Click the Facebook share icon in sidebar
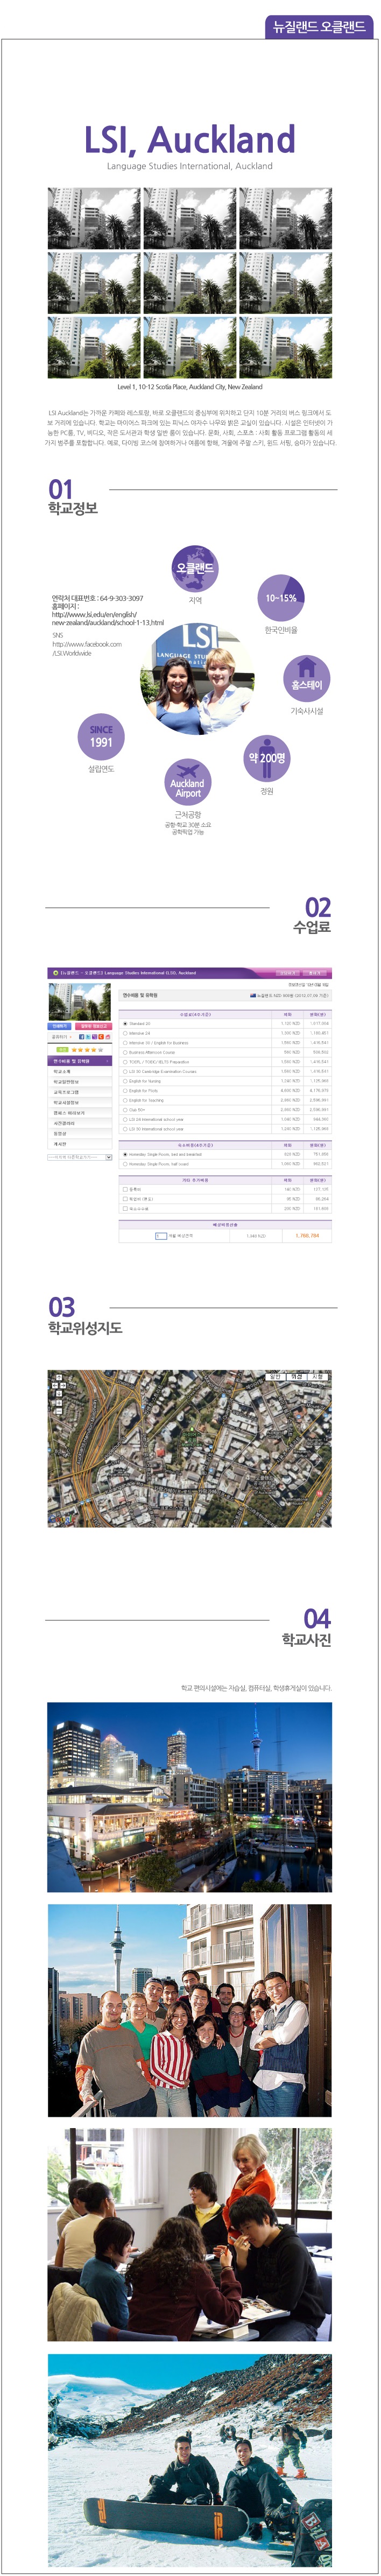This screenshot has width=381, height=2576. tap(82, 1037)
